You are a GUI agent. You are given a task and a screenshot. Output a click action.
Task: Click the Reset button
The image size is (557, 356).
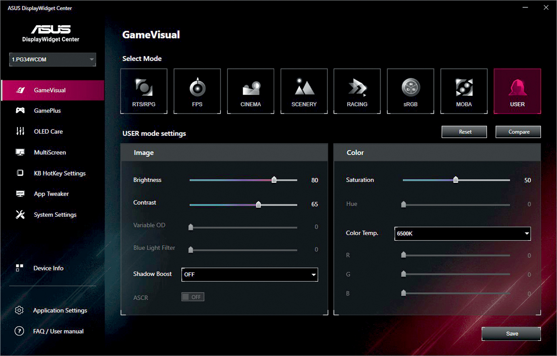(464, 132)
